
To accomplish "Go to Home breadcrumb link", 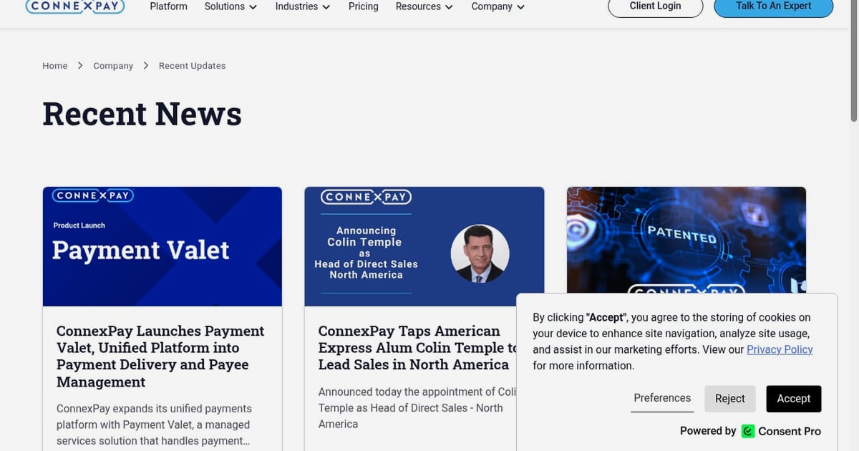I will coord(54,66).
